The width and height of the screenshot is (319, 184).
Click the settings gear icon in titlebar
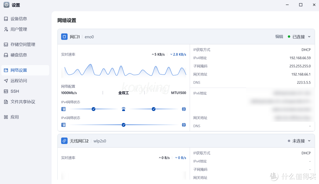6,5
